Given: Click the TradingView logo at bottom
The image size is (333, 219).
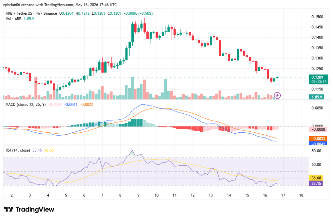Looking at the screenshot, I should (29, 210).
